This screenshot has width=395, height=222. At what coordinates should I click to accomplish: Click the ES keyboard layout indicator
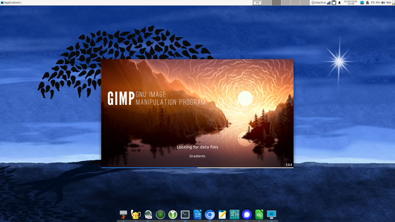(373, 2)
